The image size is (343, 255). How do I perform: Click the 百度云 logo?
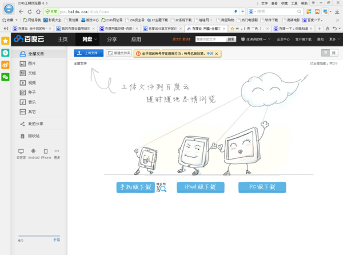pos(29,39)
